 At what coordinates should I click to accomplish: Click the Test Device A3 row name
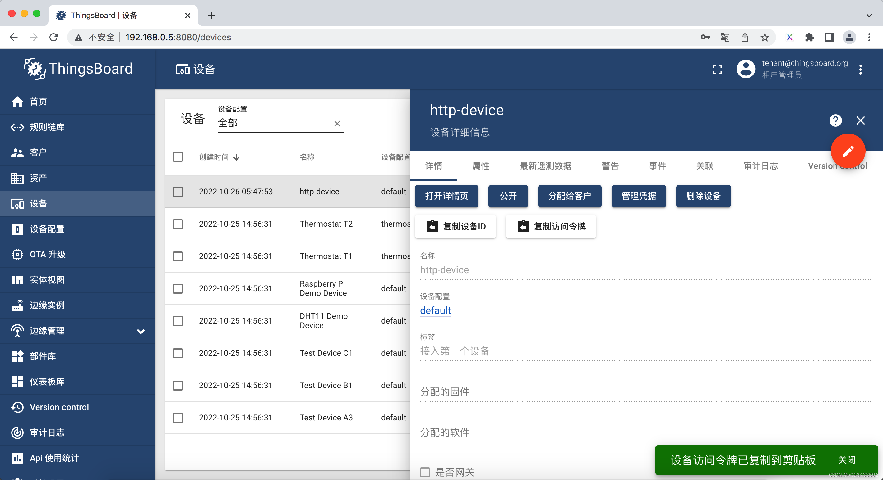click(326, 418)
